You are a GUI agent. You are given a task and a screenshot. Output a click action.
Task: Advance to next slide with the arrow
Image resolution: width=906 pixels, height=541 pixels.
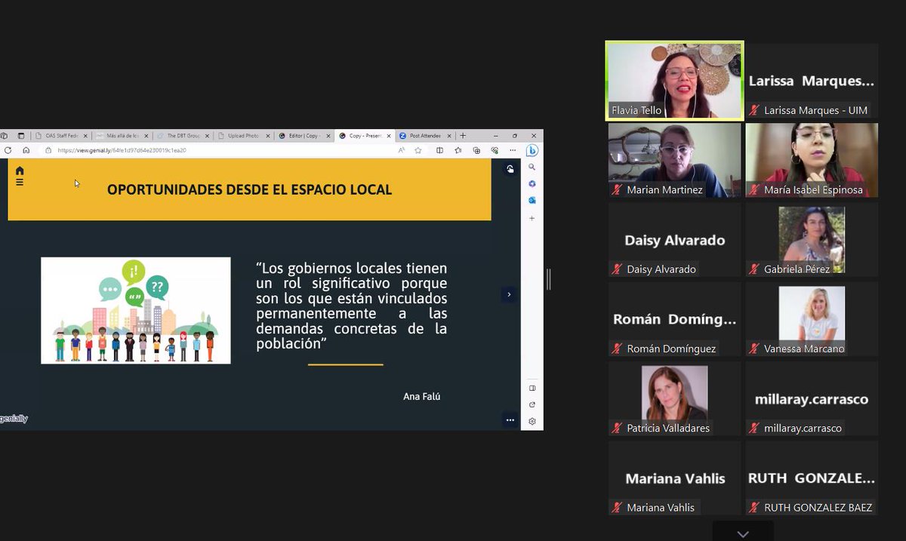click(510, 294)
